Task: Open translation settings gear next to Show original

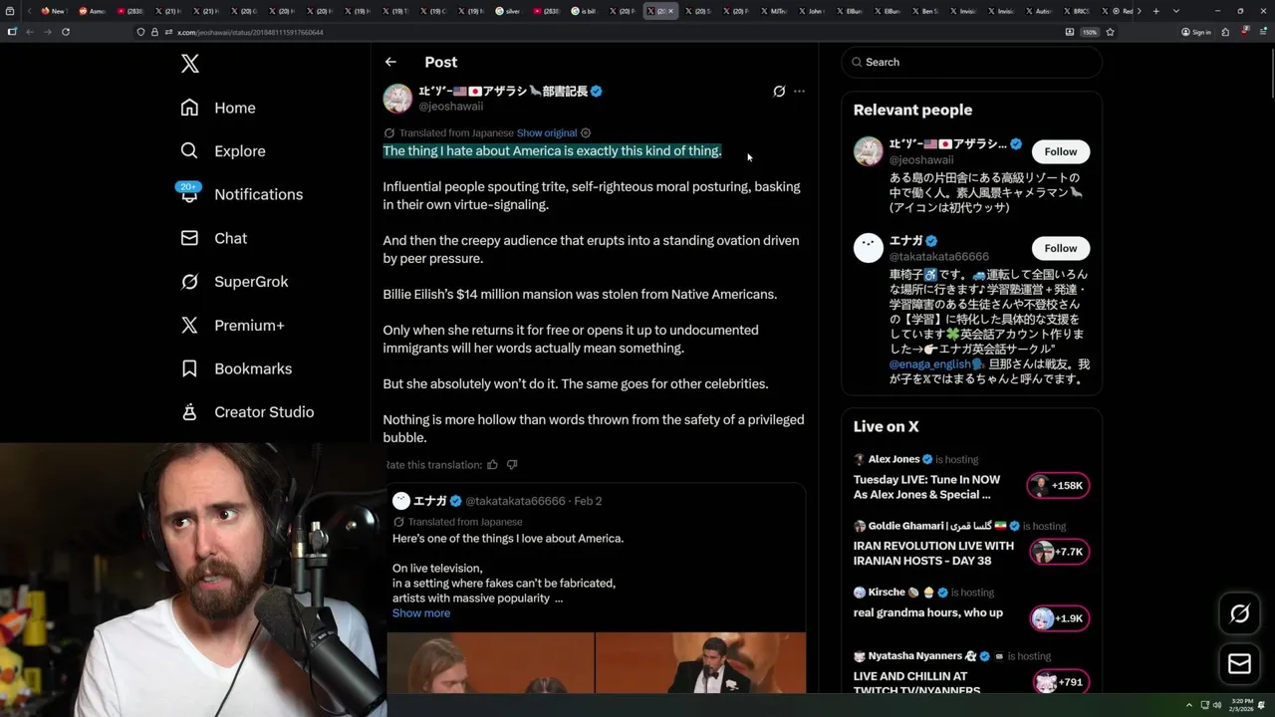Action: point(586,132)
